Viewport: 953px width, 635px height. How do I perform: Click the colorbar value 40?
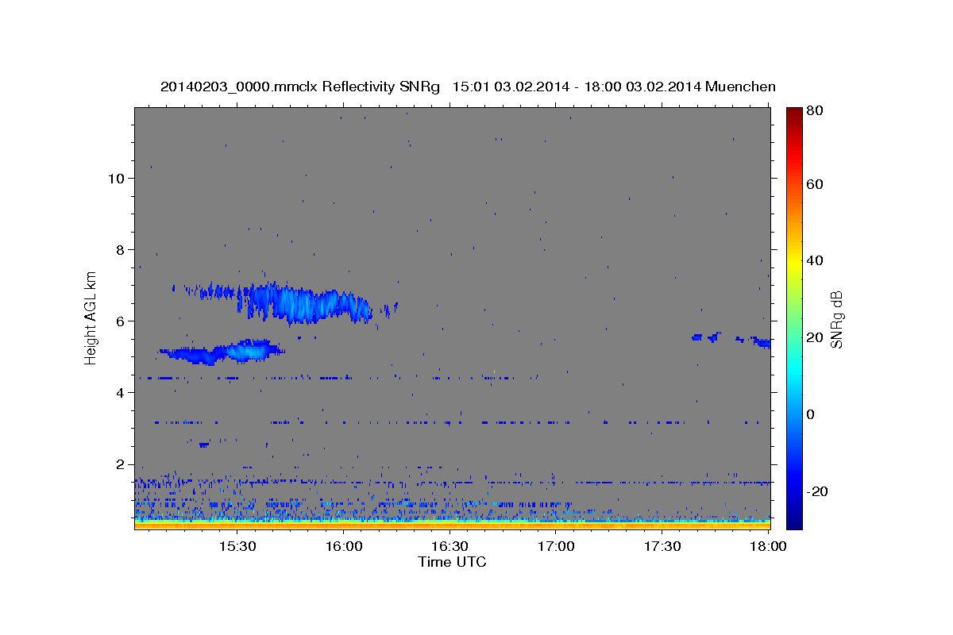[x=815, y=260]
